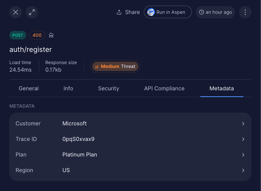This screenshot has width=261, height=191.
Task: Click the X close icon at top left
Action: [15, 12]
